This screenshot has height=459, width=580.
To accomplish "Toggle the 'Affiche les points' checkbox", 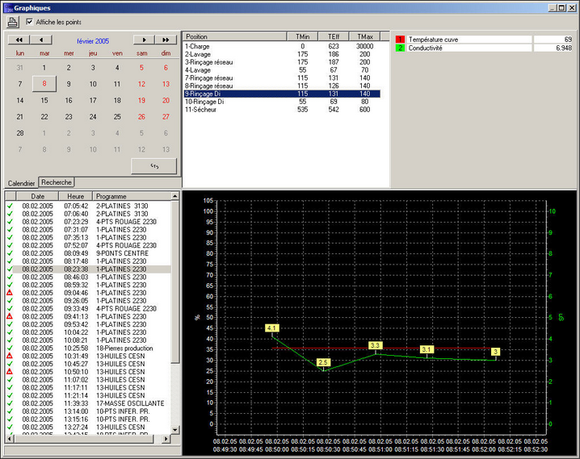I will (x=29, y=22).
